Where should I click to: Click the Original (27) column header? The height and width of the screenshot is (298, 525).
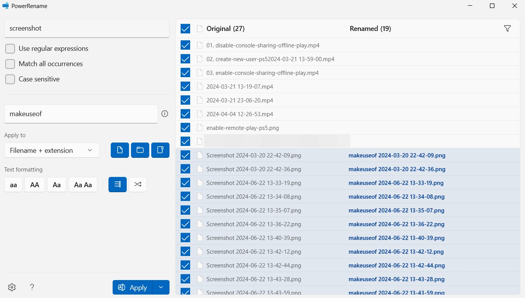point(225,29)
